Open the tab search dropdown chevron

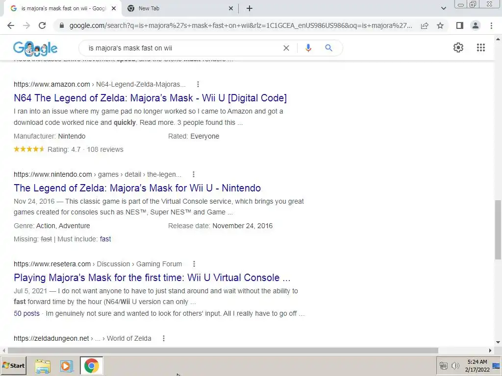pos(443,9)
